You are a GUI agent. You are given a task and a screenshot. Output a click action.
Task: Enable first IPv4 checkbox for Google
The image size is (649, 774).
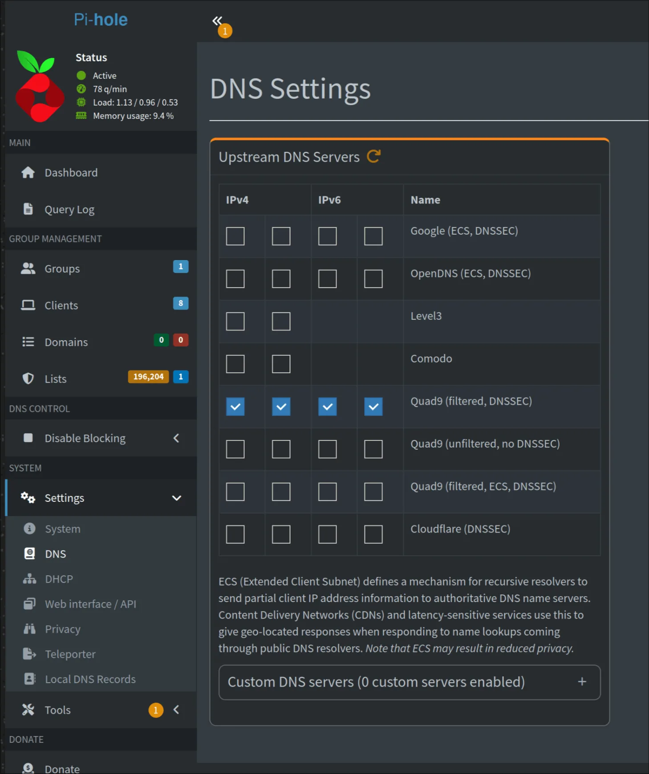tap(235, 236)
